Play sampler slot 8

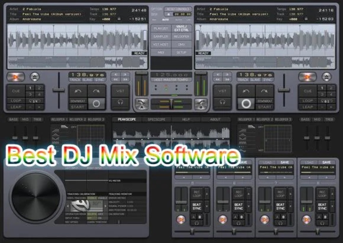[306, 220]
